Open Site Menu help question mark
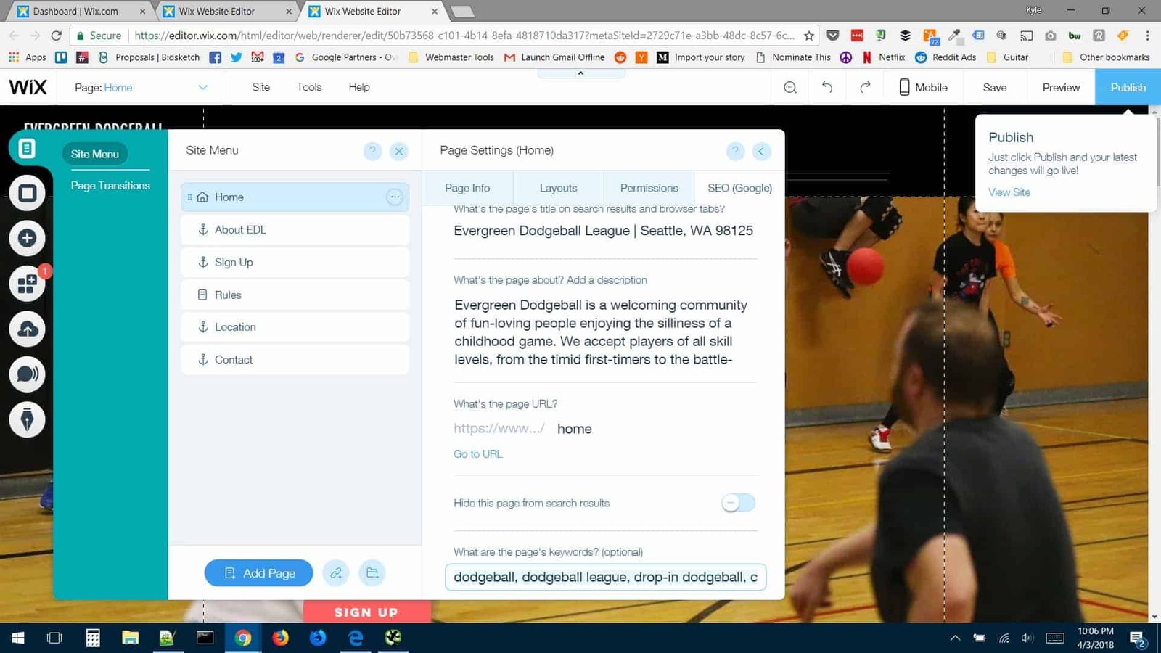This screenshot has width=1161, height=653. [372, 151]
